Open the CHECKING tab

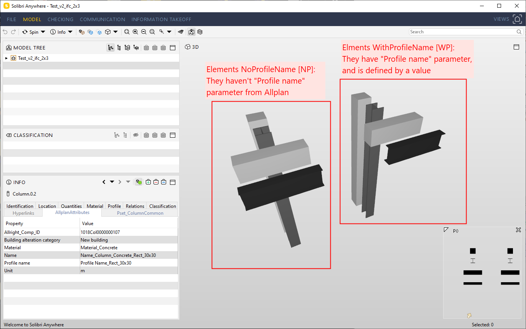click(x=61, y=19)
